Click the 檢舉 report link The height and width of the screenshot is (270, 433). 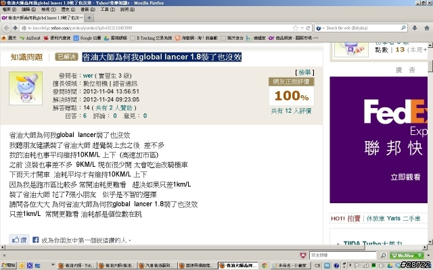(304, 72)
